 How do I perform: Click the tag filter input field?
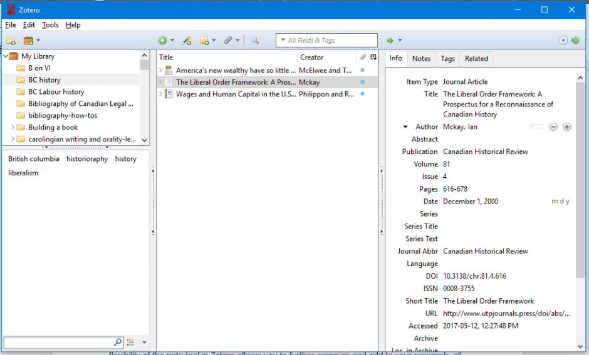[58, 342]
